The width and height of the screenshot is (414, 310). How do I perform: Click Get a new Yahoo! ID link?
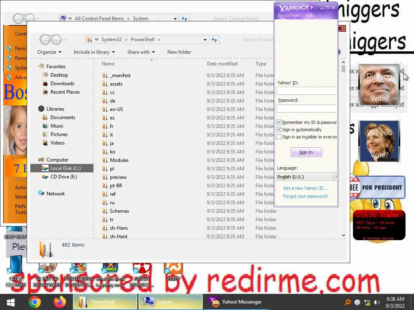pyautogui.click(x=306, y=188)
